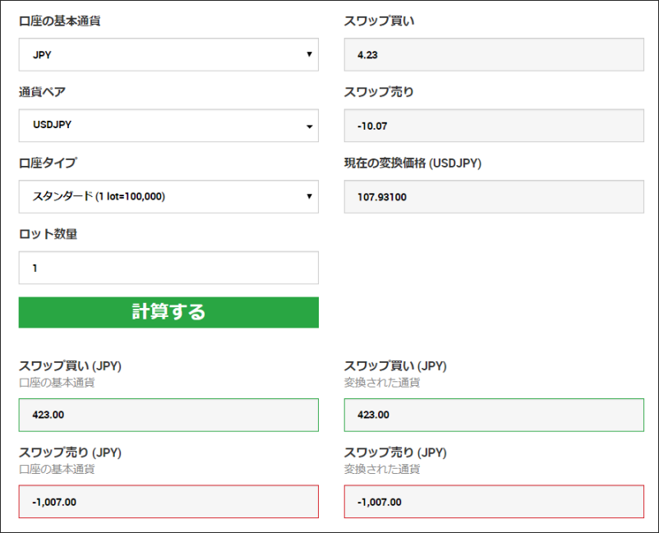Select the conversion price field showing 107.93100
This screenshot has height=533, width=659.
pyautogui.click(x=493, y=196)
